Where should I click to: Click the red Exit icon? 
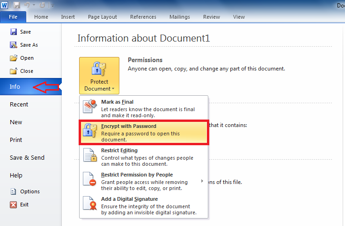click(14, 205)
